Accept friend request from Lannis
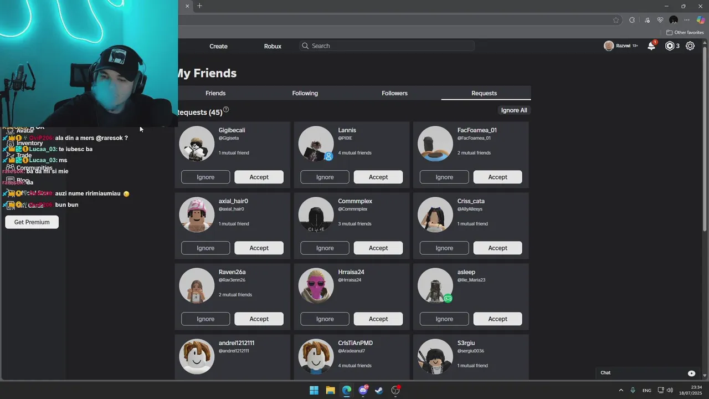This screenshot has height=399, width=709. [378, 177]
